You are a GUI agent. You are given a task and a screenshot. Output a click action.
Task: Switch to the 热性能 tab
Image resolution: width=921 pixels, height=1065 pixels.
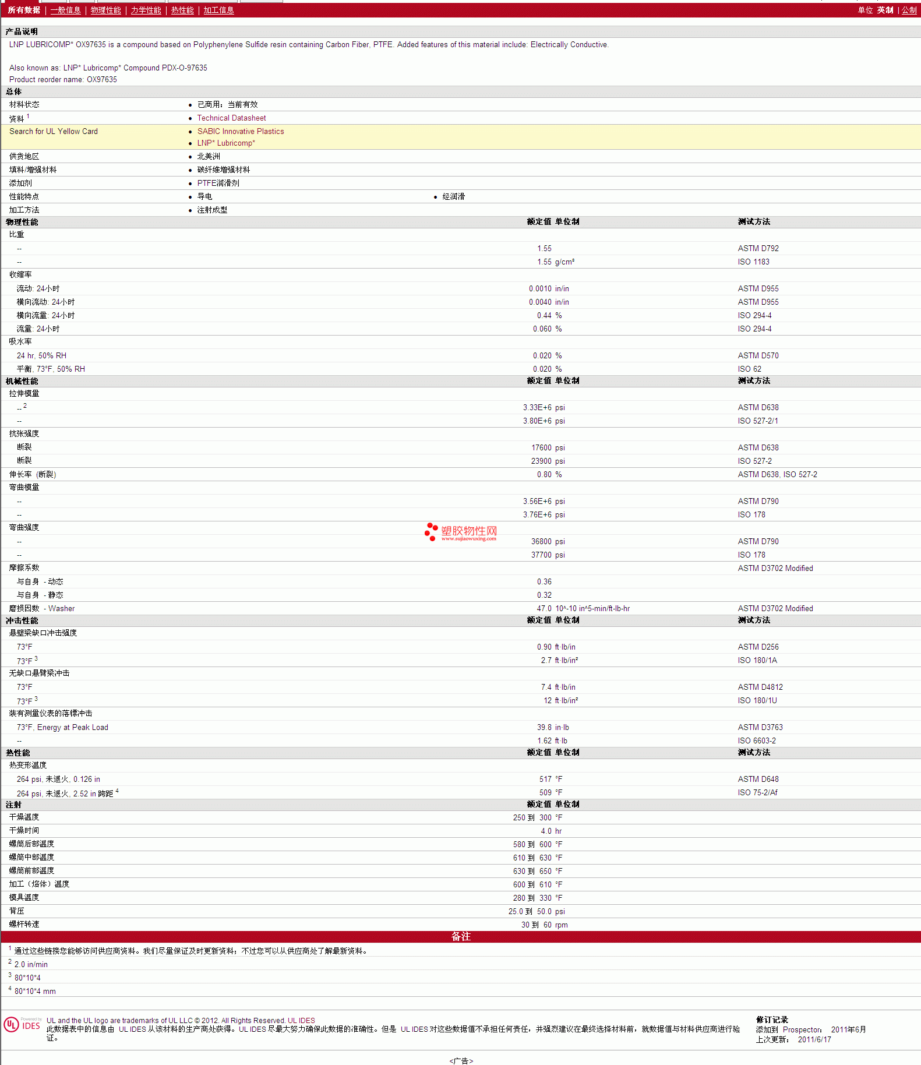point(182,10)
